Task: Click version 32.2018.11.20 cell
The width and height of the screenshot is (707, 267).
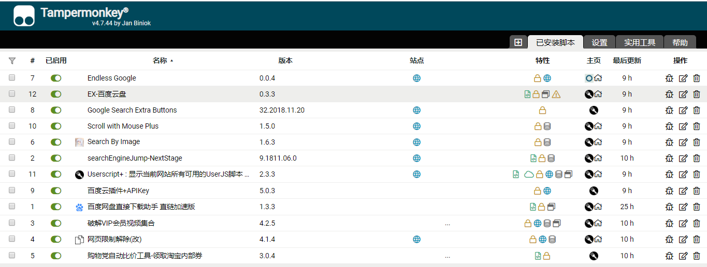Action: point(282,110)
